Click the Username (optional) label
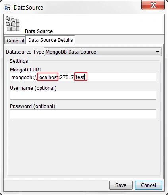The height and width of the screenshot is (195, 168). [33, 88]
